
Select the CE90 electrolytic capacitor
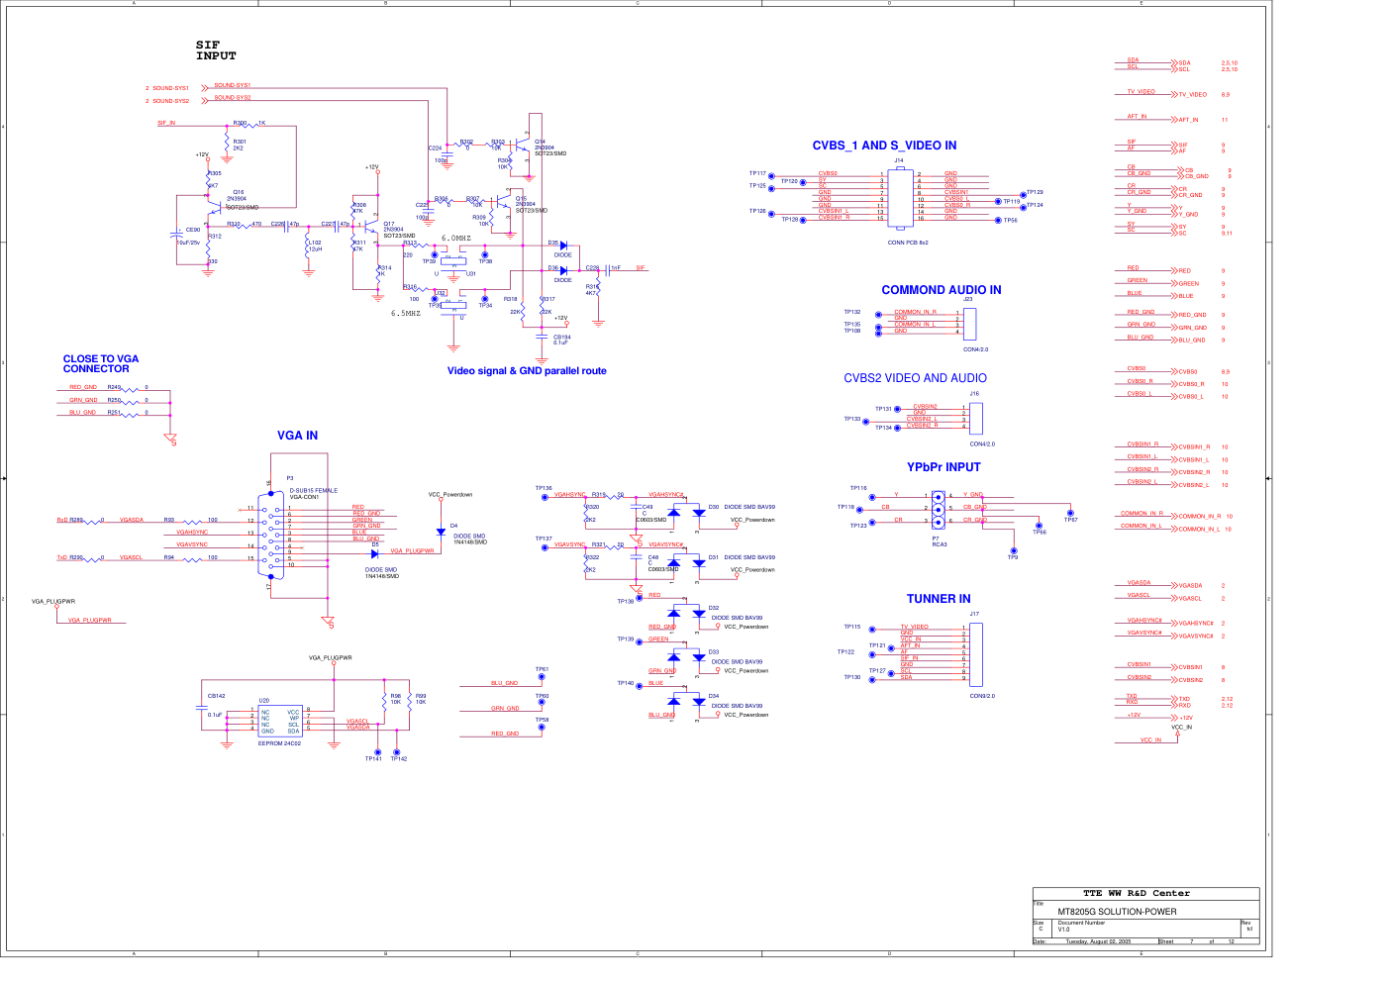click(176, 238)
